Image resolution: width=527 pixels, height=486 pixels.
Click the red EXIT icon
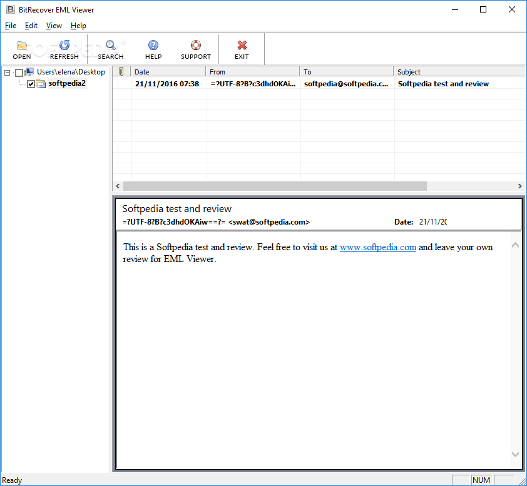pos(242,45)
